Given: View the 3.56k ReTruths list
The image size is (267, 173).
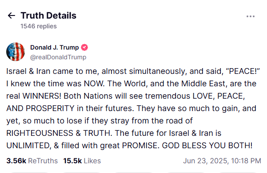Looking at the screenshot, I should tap(32, 161).
